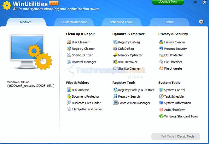The image size is (209, 144).
Task: Click the Windows 10 Pro version text
Action: (x=31, y=84)
